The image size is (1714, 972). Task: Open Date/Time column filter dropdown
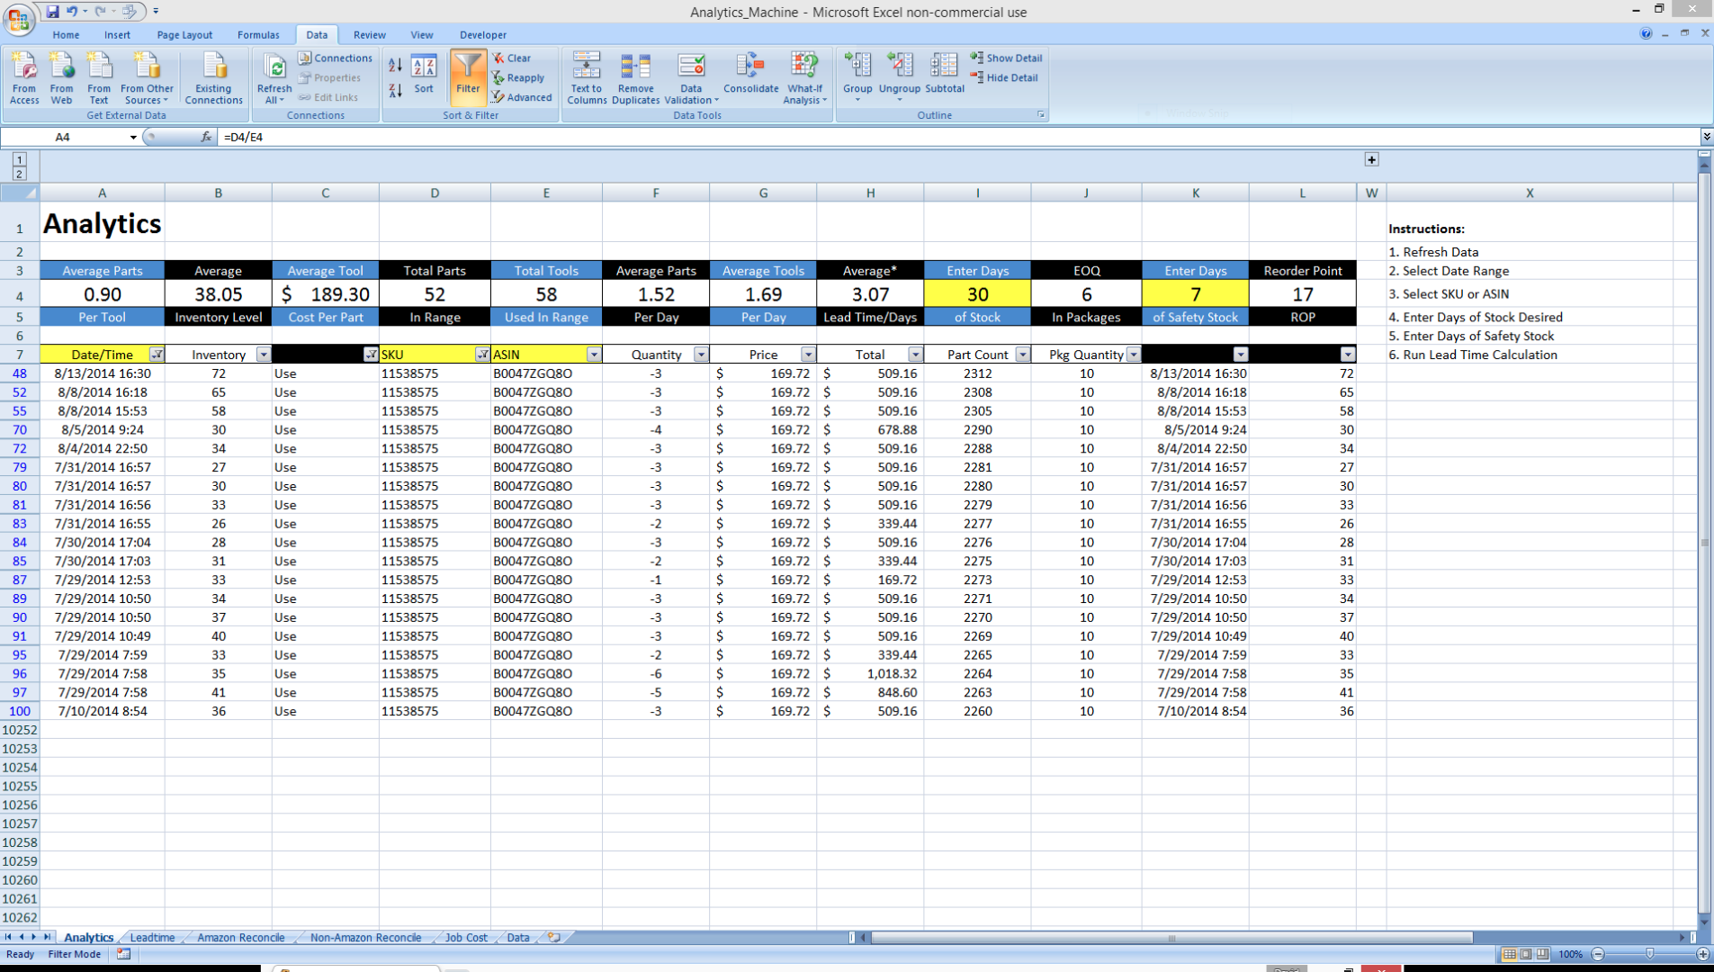157,355
